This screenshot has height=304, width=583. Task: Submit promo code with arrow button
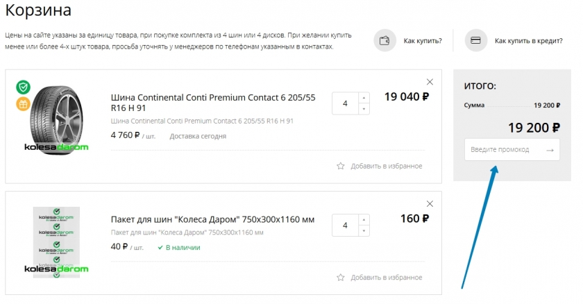[x=550, y=150]
